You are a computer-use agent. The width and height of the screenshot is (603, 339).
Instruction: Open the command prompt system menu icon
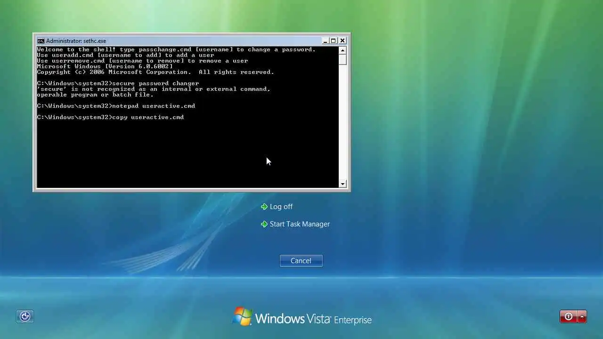[x=41, y=41]
